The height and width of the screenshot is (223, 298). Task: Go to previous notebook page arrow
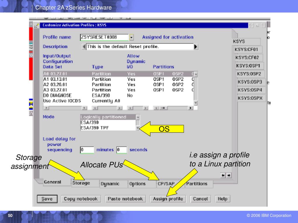[223, 175]
